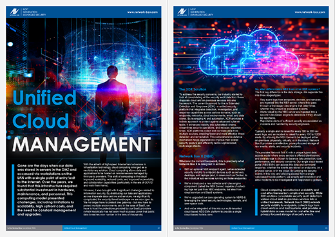The width and height of the screenshot is (335, 237).
Task: Click 'Unified Cloud Management' footer label on left page
Action: tap(75, 228)
